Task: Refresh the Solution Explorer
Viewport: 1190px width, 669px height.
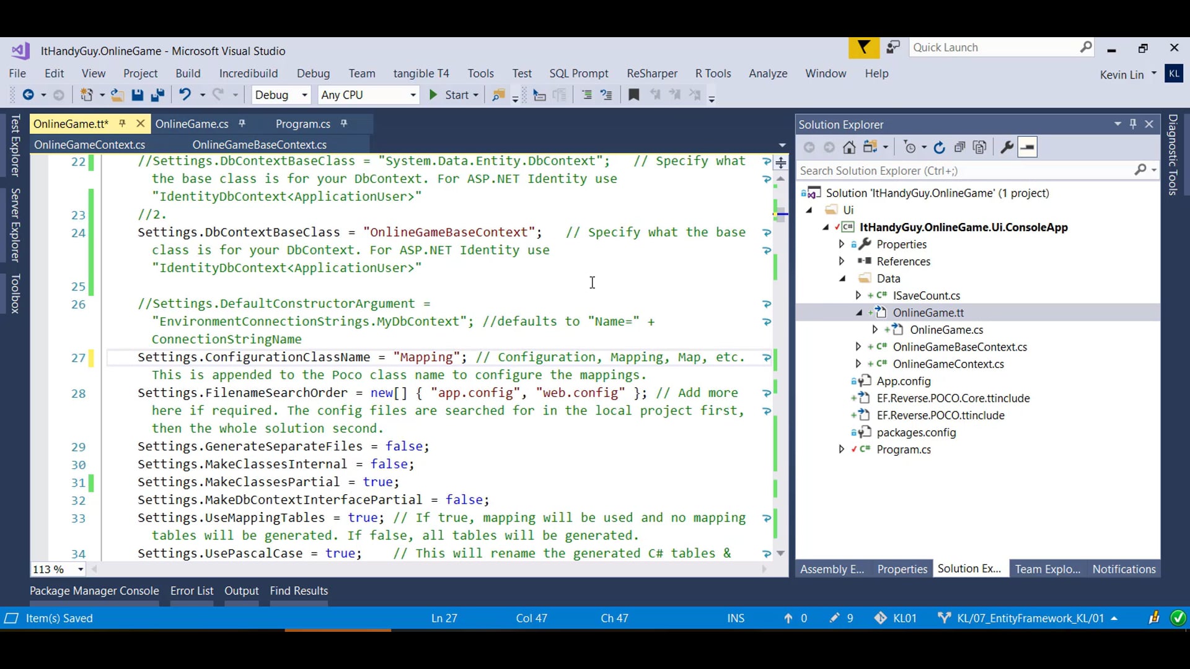Action: tap(940, 147)
